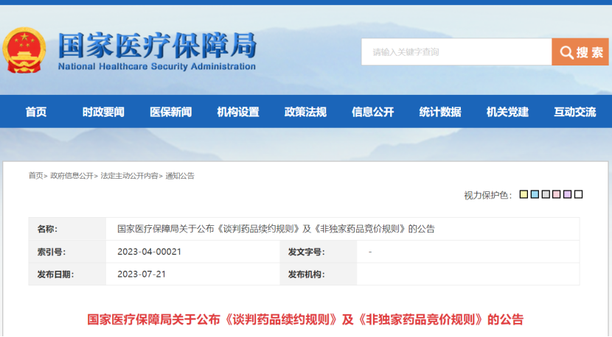Choose the purple eye-protection color swatch
This screenshot has width=612, height=337.
pos(568,194)
